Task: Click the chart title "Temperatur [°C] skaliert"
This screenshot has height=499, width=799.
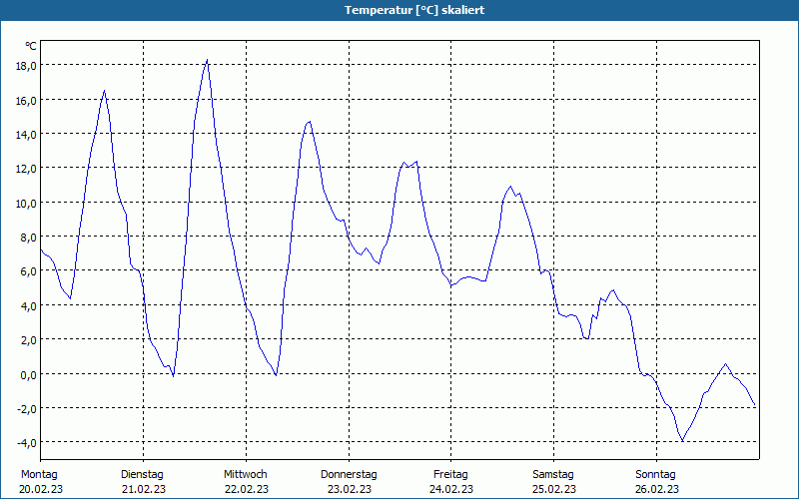Action: 414,10
